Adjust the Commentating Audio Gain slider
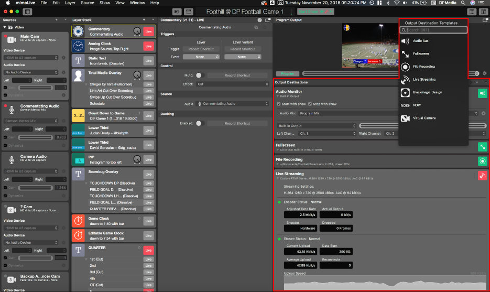This screenshot has height=292, width=490. click(x=36, y=138)
